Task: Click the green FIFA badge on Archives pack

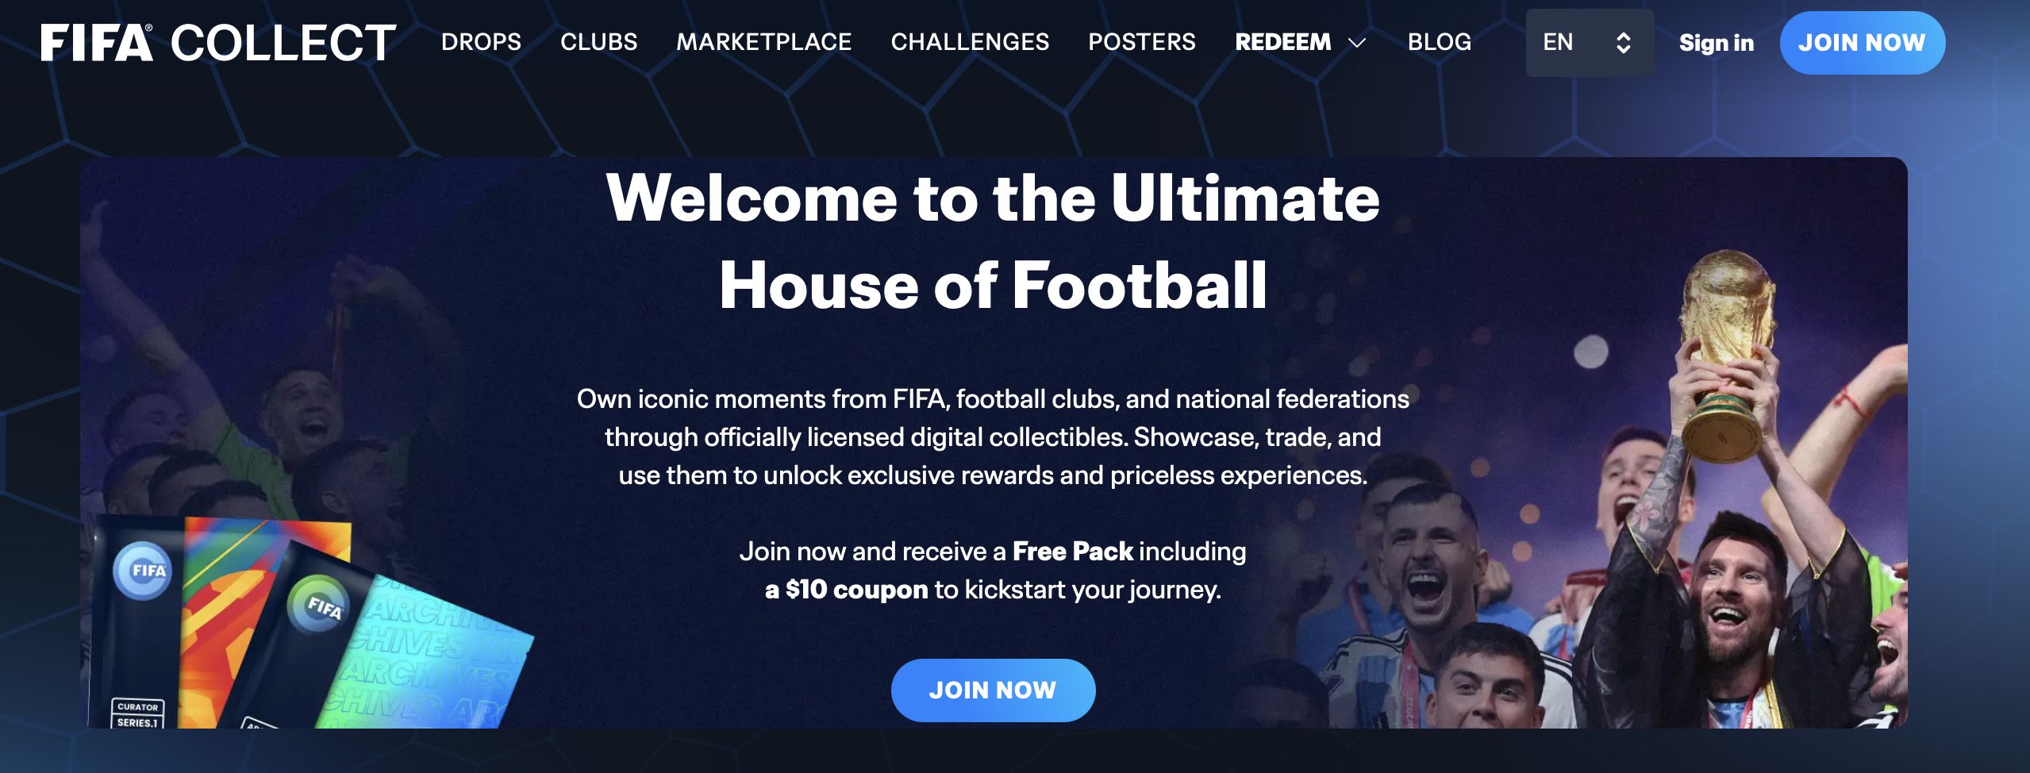Action: pos(319,605)
